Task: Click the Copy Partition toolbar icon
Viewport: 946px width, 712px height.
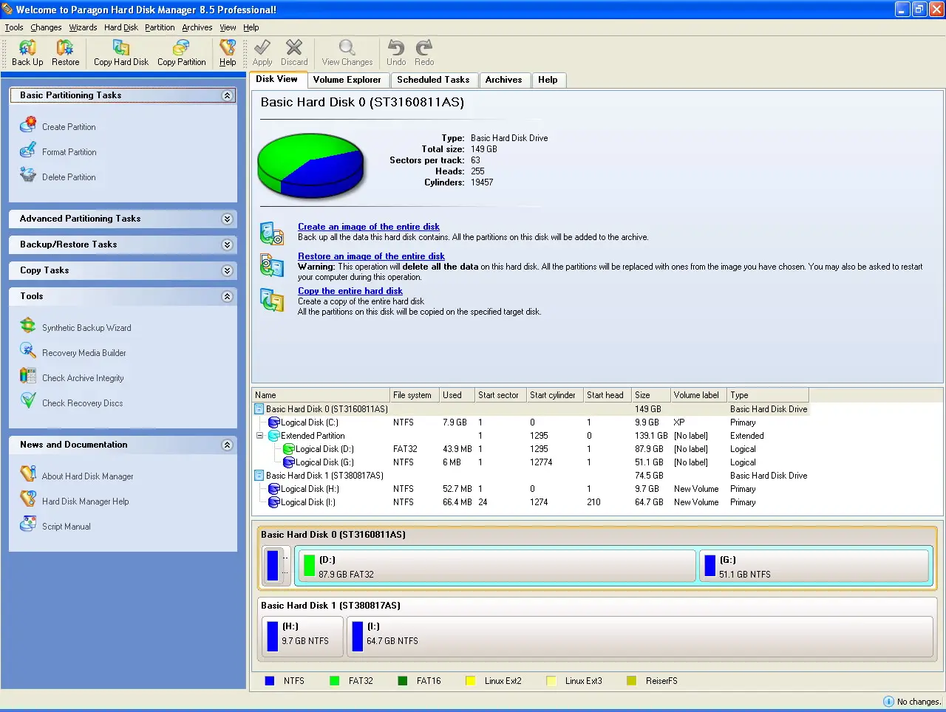Action: coord(181,48)
